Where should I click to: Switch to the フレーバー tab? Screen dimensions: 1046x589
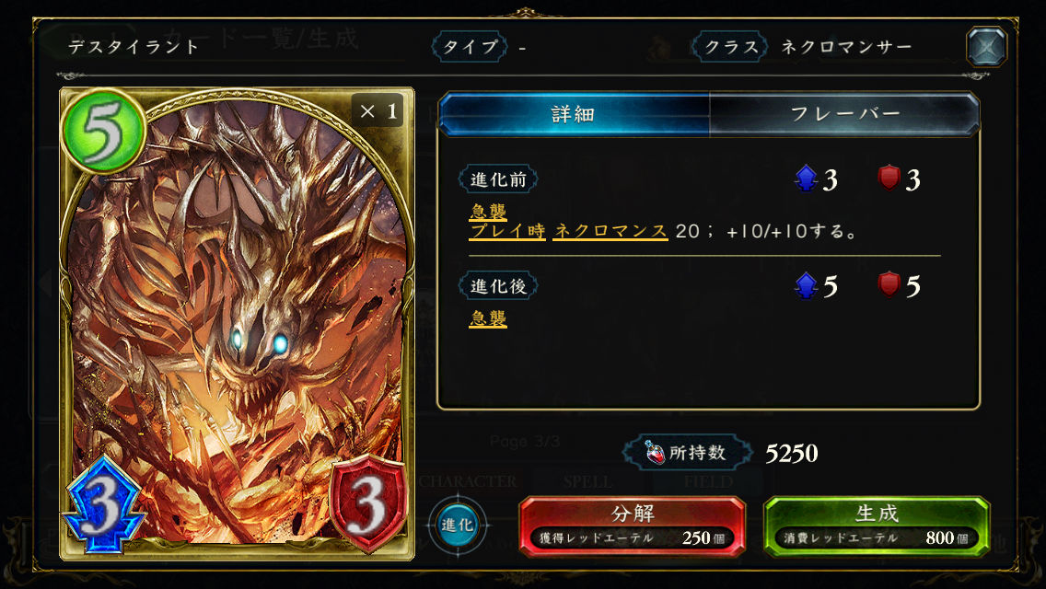pos(844,114)
